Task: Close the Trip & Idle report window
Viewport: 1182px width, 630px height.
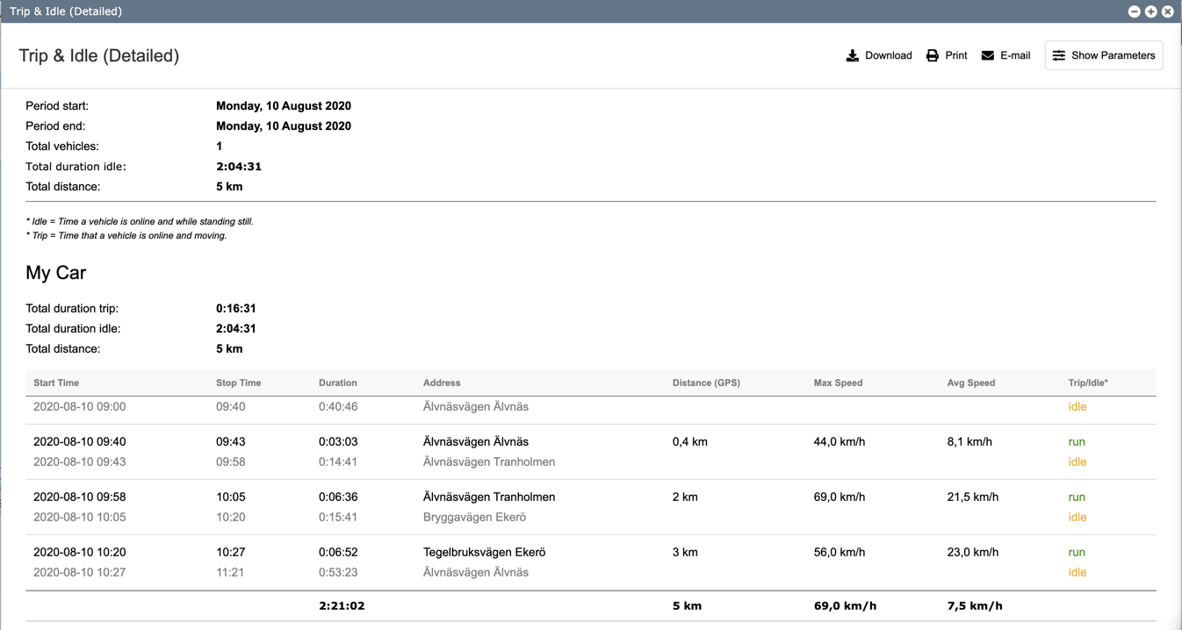Action: [1167, 11]
